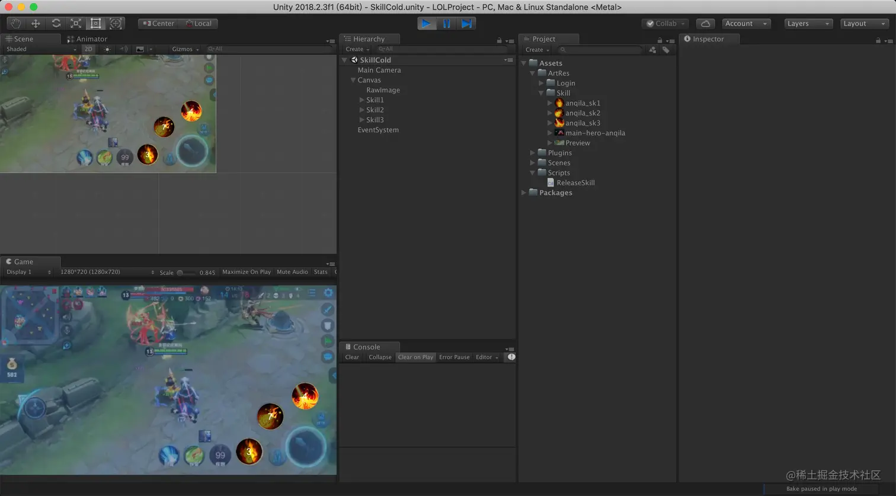Click the Play button
This screenshot has width=896, height=496.
(x=426, y=24)
